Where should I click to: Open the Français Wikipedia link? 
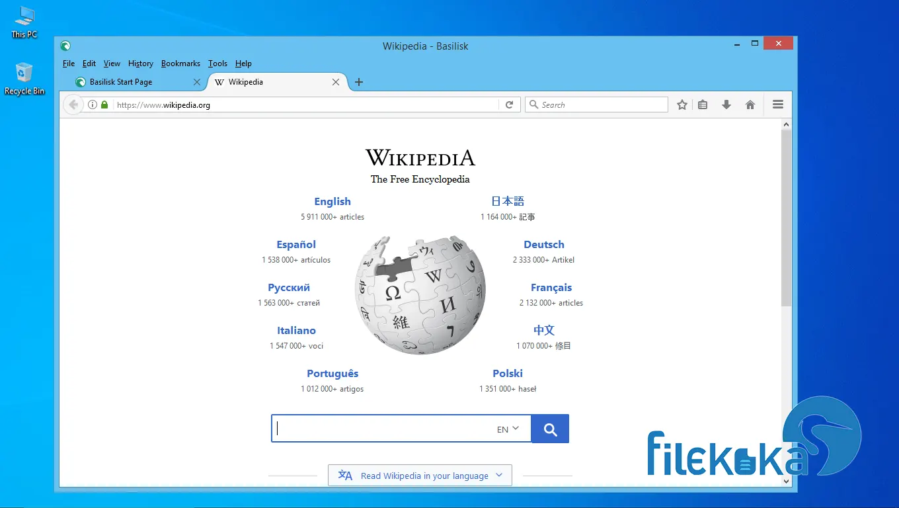pos(551,288)
